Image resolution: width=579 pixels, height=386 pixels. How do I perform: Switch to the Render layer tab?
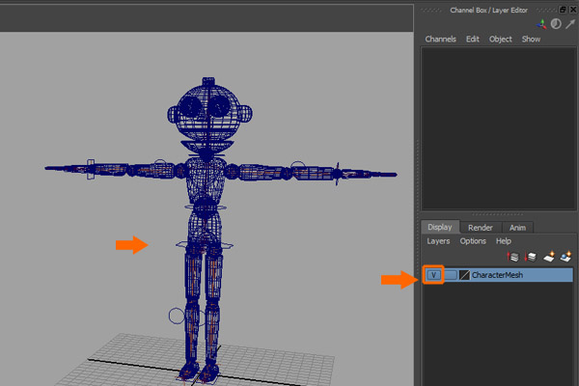click(481, 227)
